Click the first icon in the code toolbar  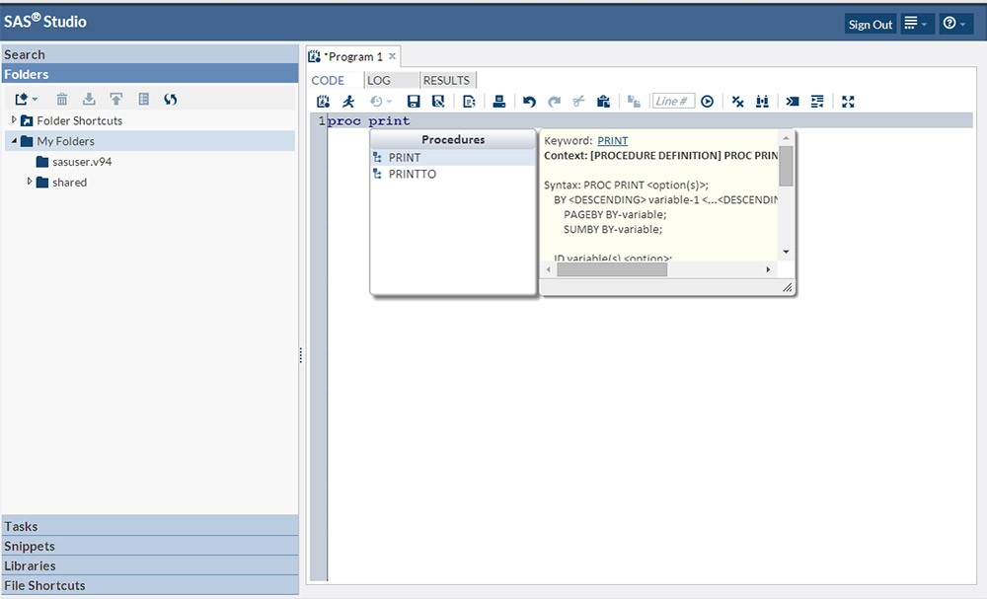[324, 102]
